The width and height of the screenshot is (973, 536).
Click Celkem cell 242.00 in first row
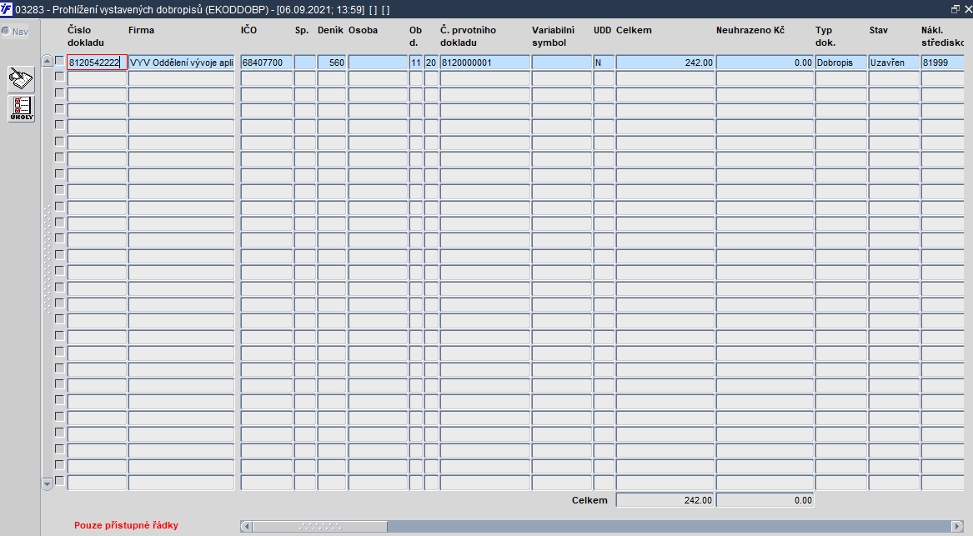tap(665, 62)
